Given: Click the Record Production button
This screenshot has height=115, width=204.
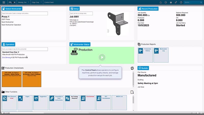Looking at the screenshot, I should 148,9.
